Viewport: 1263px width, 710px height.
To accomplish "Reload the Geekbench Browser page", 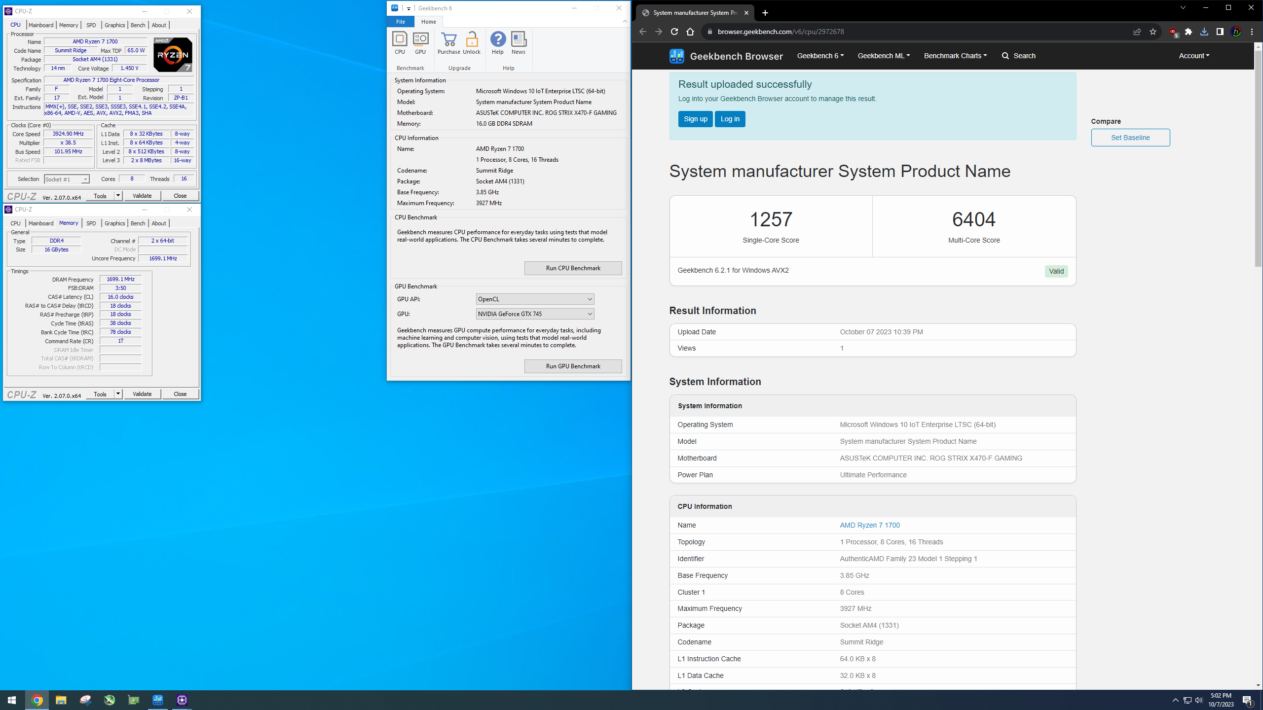I will coord(674,32).
